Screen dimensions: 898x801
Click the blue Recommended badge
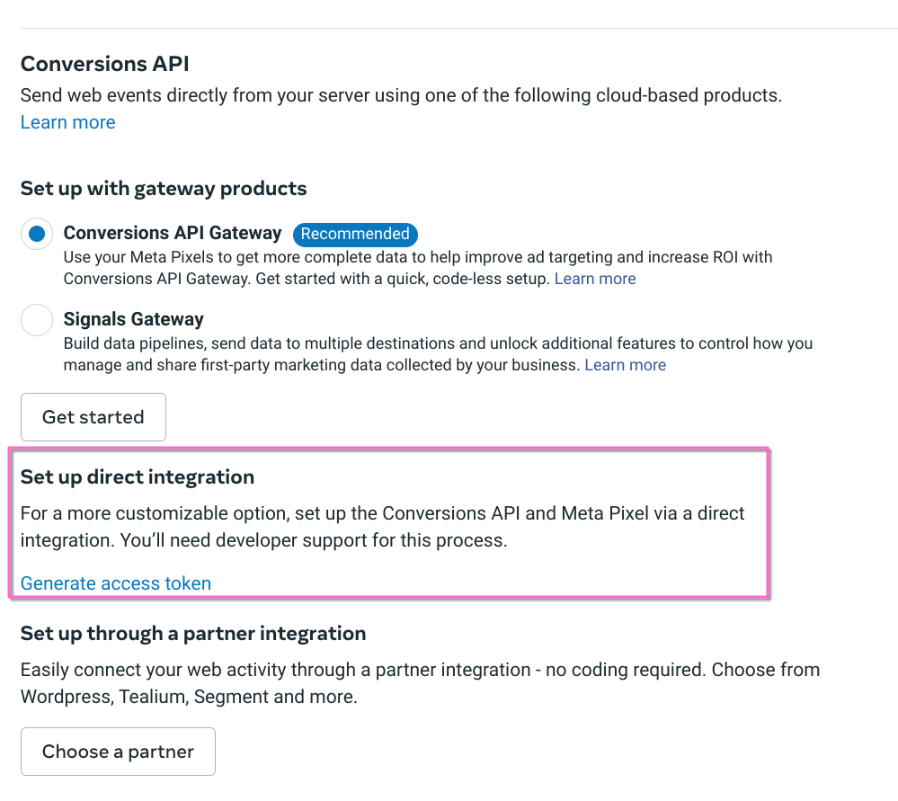click(x=355, y=234)
